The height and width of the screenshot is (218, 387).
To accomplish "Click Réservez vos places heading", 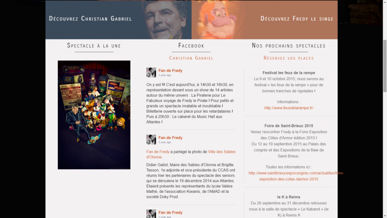I will 289,58.
